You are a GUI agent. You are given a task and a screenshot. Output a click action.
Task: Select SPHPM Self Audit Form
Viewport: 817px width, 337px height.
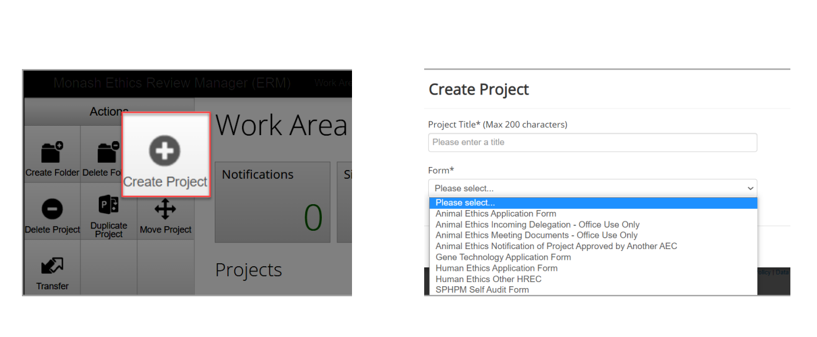[x=482, y=290]
